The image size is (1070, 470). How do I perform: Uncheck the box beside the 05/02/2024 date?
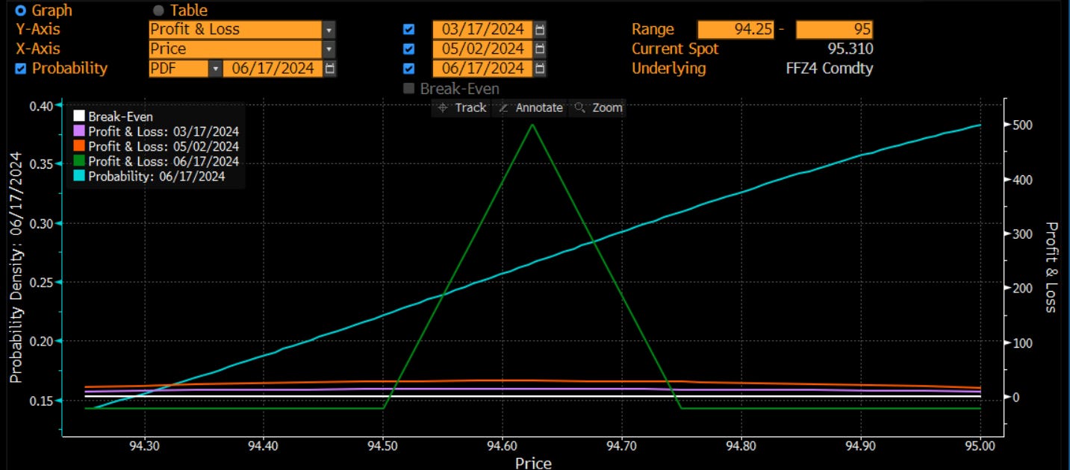pyautogui.click(x=409, y=48)
